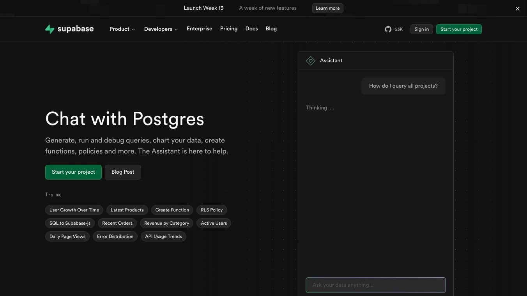Open the Blog Post button
Screen dimensions: 527x296
click(x=123, y=172)
